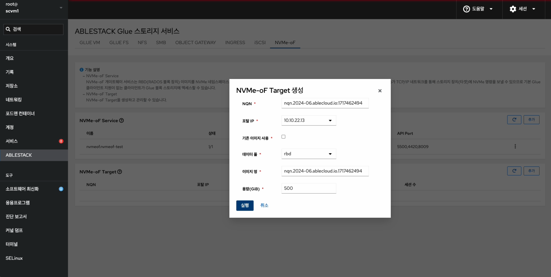Click the 취소 cancel link
The image size is (551, 277).
pos(264,205)
